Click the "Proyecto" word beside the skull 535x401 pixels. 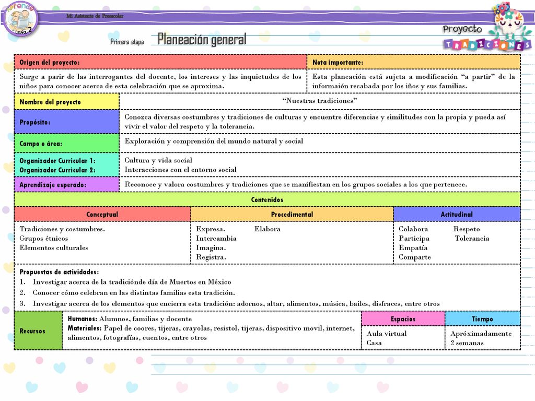point(462,29)
